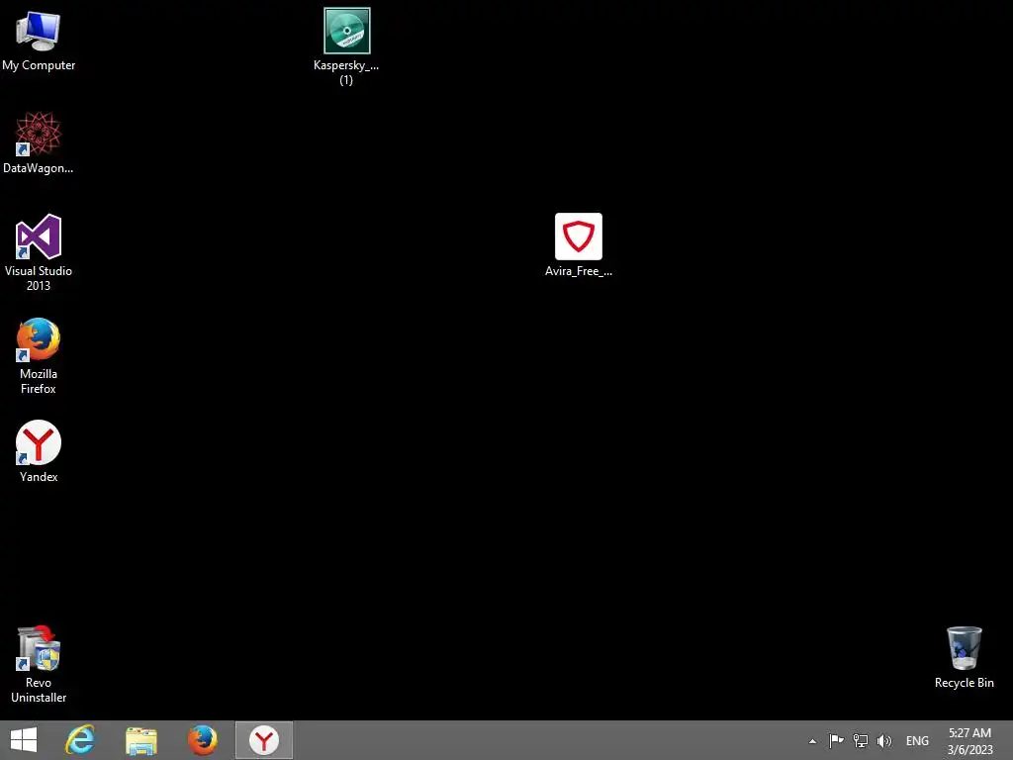Open the Windows Start button
Viewport: 1013px width, 760px height.
click(24, 740)
